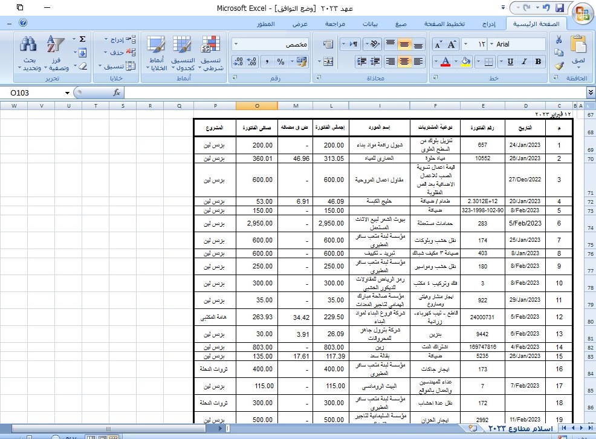596x439 pixels.
Task: Click the Grow Font icon
Action: coord(452,45)
